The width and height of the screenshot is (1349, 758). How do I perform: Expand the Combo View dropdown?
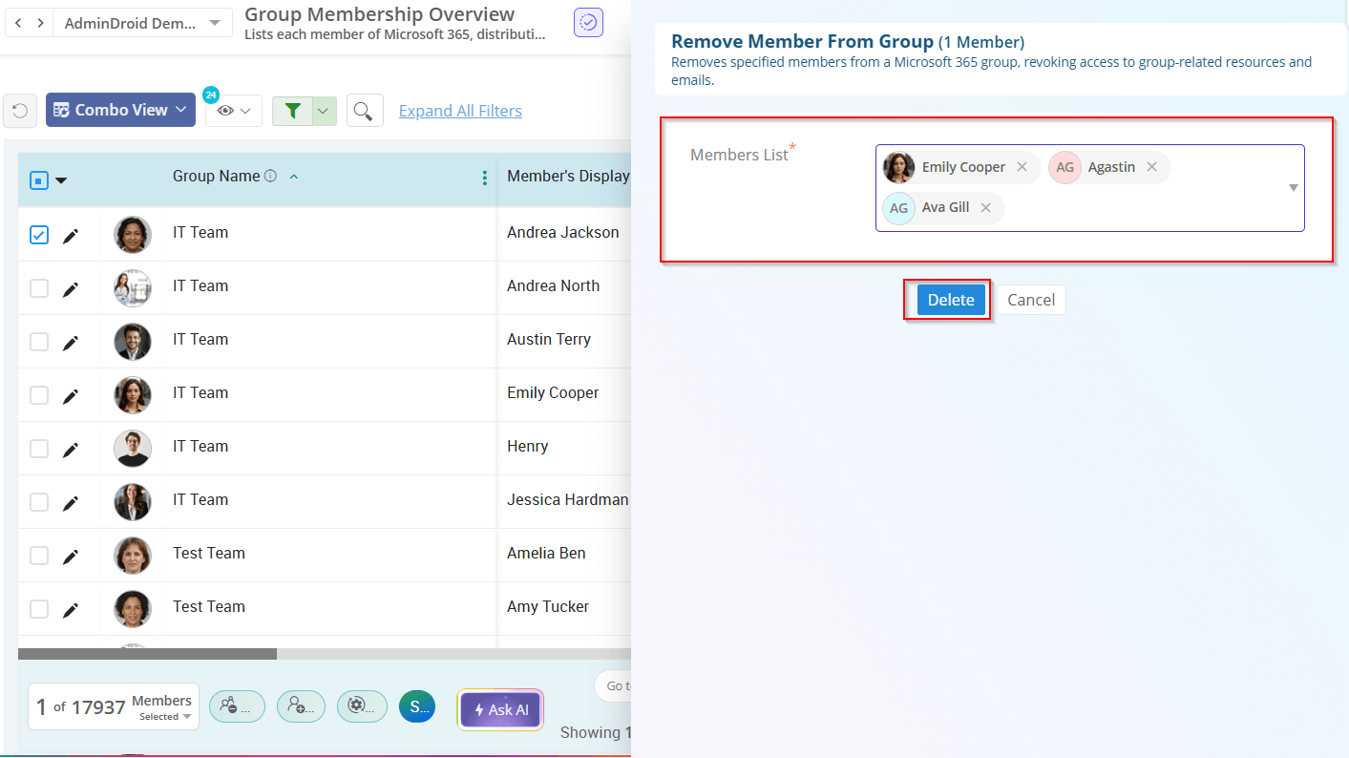120,110
